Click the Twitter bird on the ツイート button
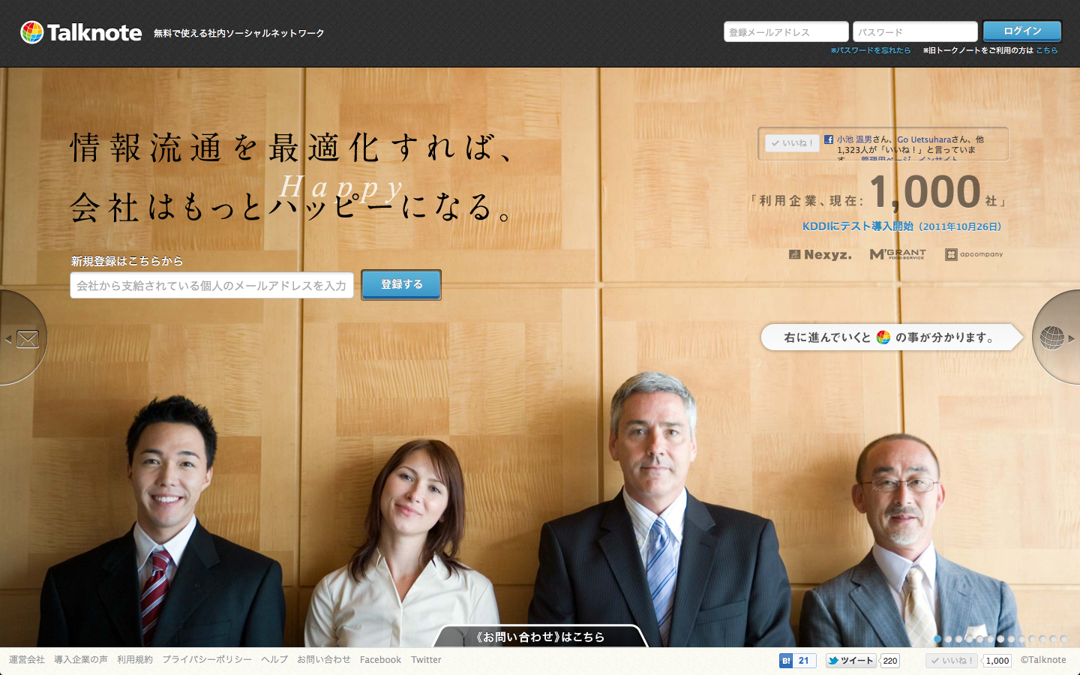The width and height of the screenshot is (1080, 675). (834, 660)
